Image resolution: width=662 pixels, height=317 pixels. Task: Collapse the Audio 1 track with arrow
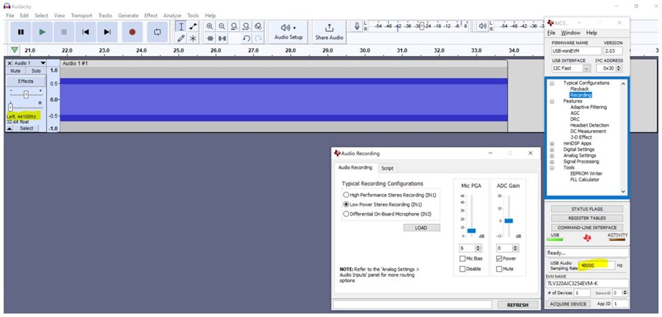(10, 128)
